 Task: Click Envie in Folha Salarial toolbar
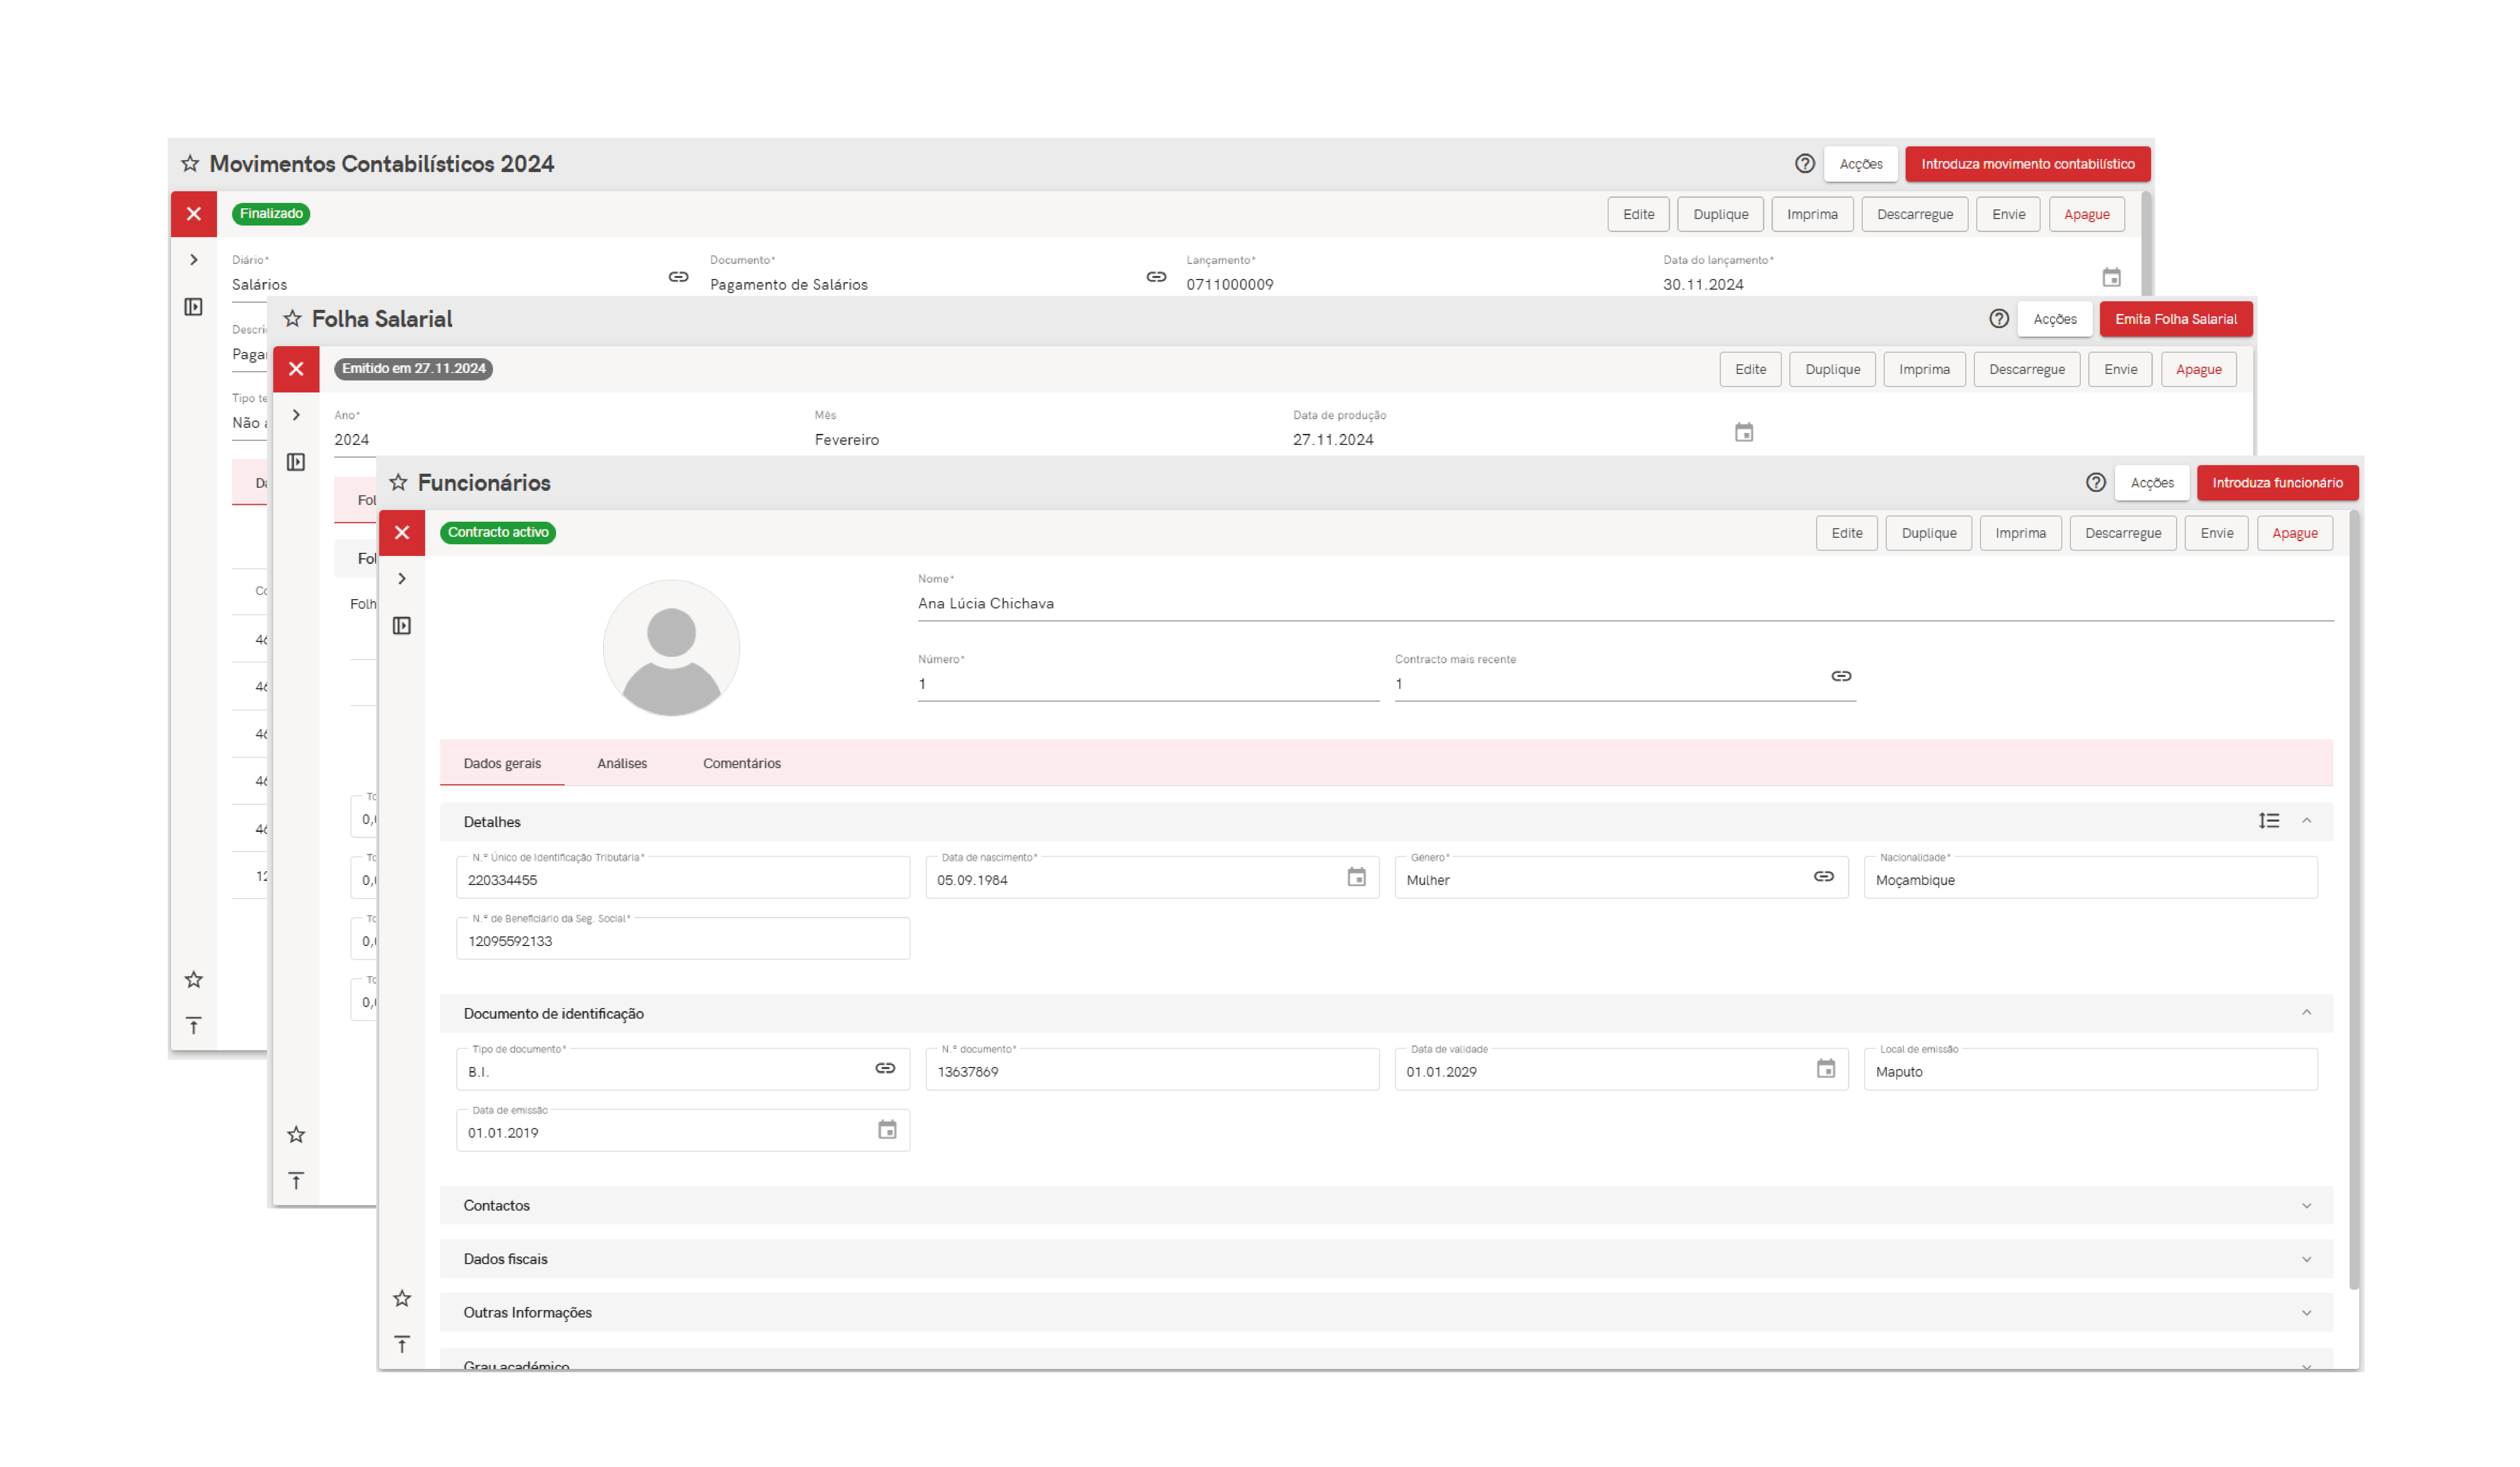[x=2120, y=369]
